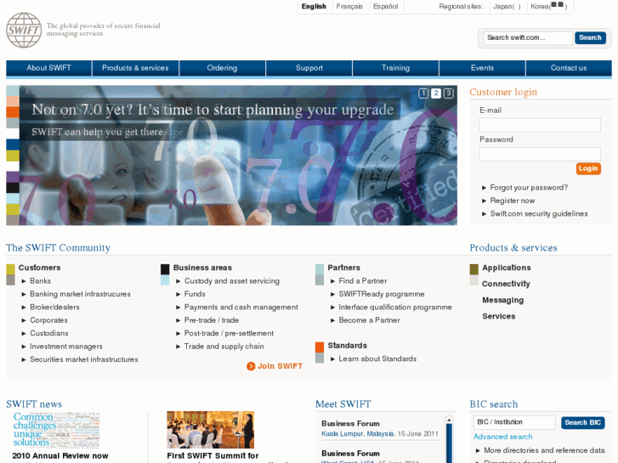Open More directories and reference data
This screenshot has width=618, height=463.
544,450
